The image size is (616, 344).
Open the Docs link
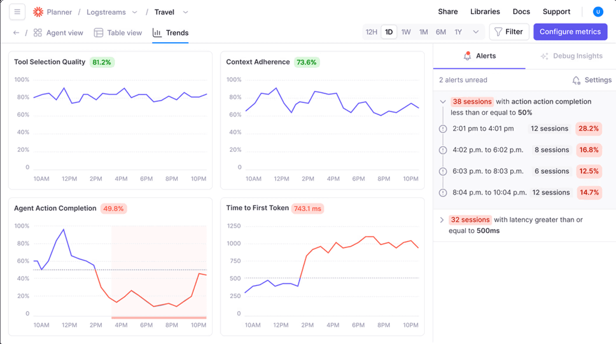pos(521,12)
